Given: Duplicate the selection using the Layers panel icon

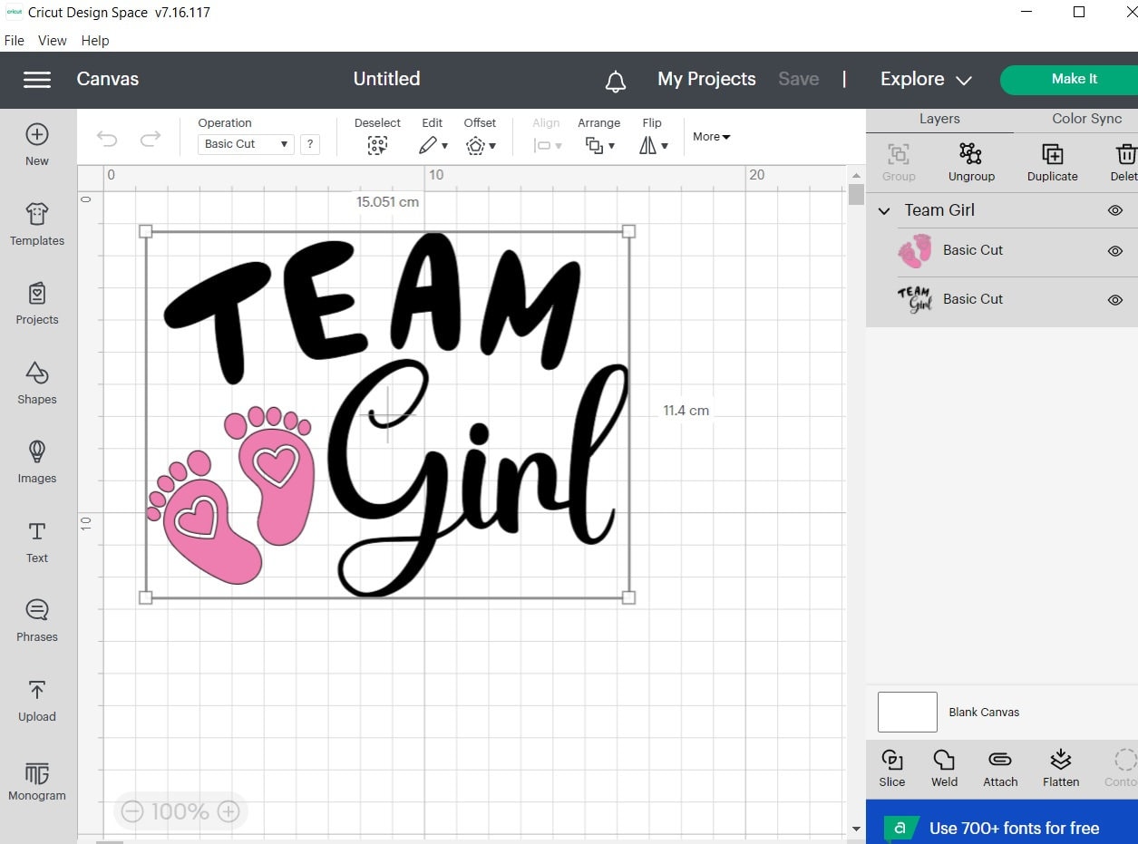Looking at the screenshot, I should [x=1052, y=161].
